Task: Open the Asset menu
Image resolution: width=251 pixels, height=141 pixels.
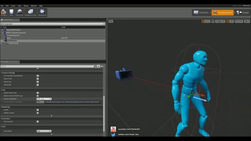Action: pyautogui.click(x=13, y=6)
